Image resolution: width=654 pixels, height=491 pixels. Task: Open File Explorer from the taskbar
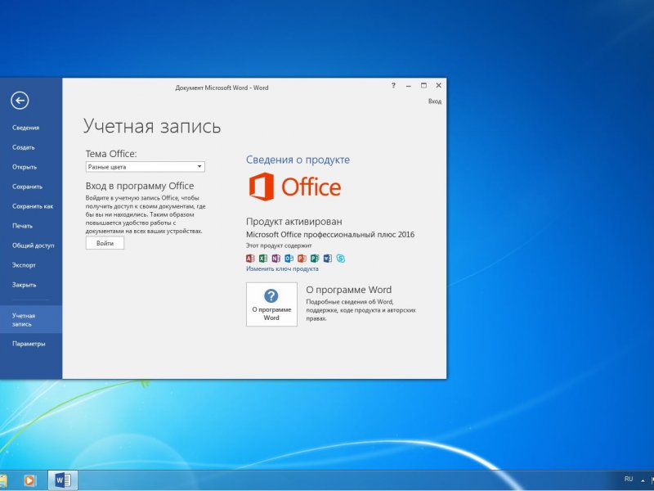coord(3,480)
